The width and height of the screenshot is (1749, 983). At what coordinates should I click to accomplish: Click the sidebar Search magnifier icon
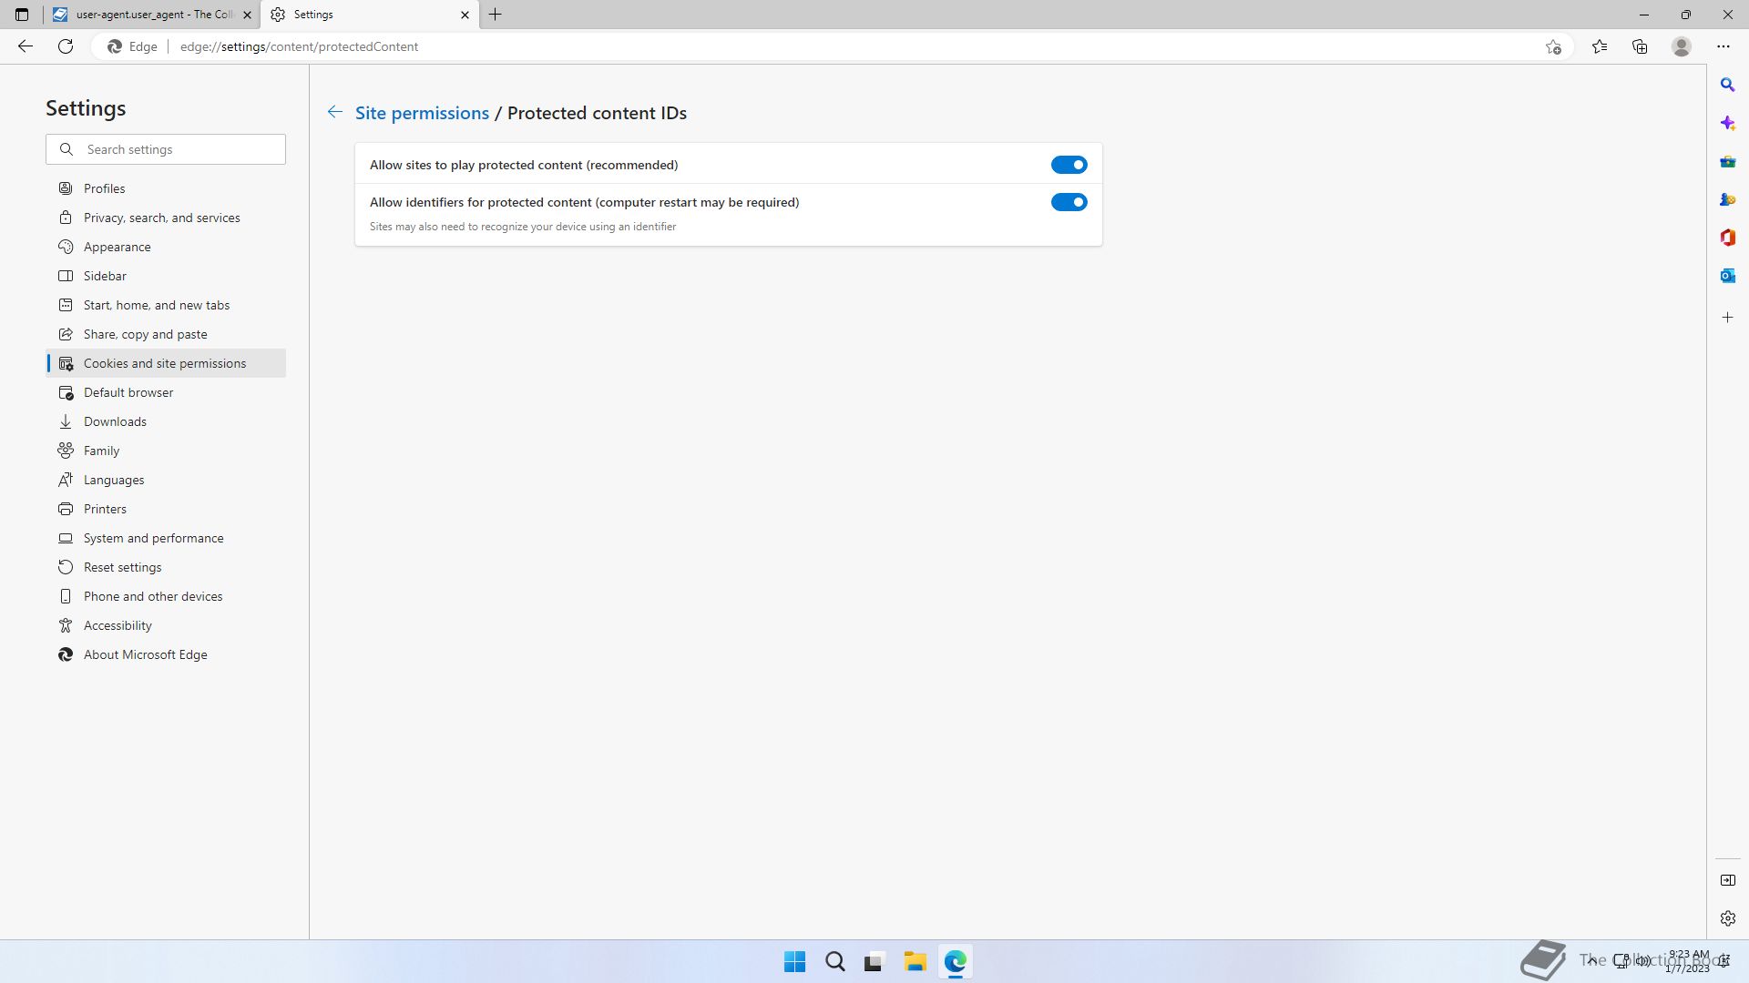[1727, 85]
